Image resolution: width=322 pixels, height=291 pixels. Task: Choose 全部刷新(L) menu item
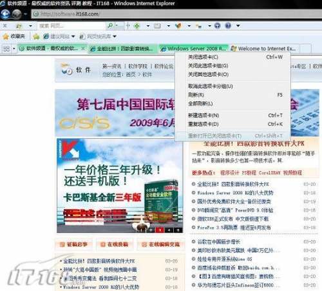click(x=233, y=104)
